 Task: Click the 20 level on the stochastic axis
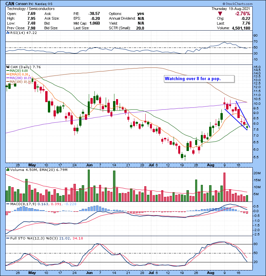point(255,262)
